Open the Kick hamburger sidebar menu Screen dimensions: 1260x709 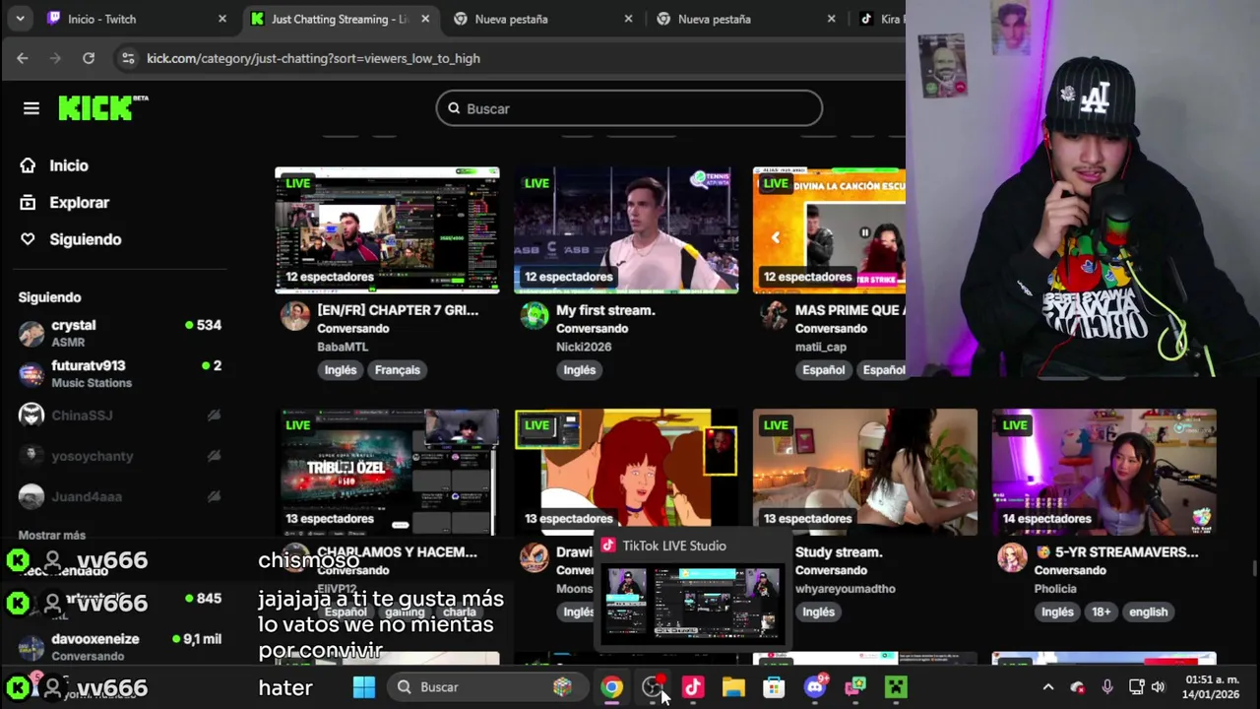pos(31,108)
